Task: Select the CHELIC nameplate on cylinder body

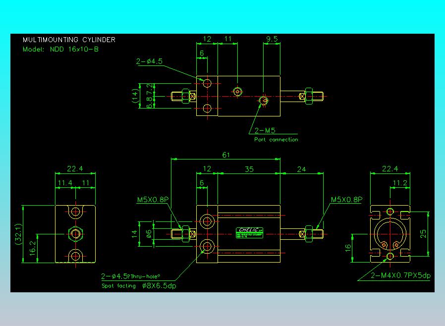Action: coord(249,232)
